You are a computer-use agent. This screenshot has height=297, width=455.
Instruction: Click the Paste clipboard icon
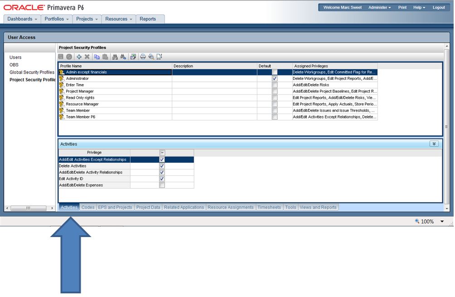pyautogui.click(x=105, y=57)
